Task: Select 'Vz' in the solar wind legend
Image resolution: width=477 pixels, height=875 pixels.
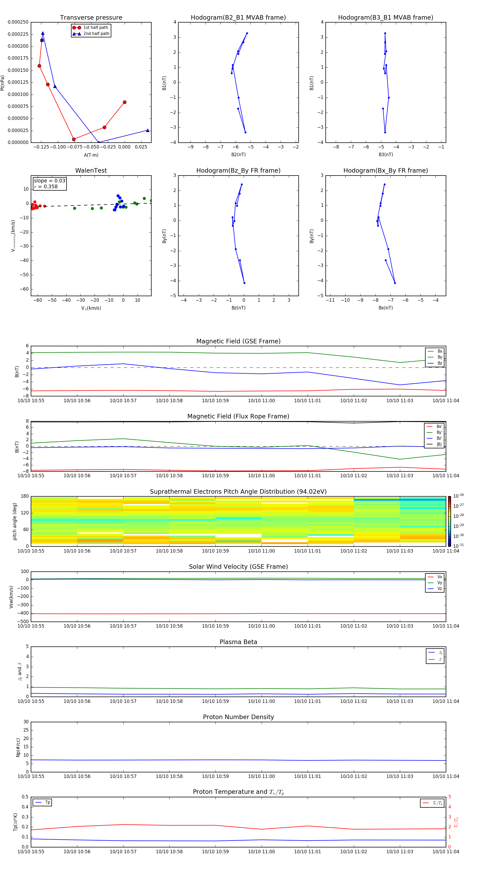Action: pos(435,589)
